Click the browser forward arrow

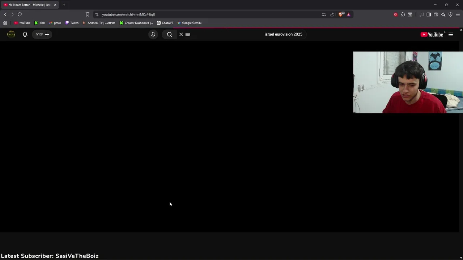coord(12,14)
